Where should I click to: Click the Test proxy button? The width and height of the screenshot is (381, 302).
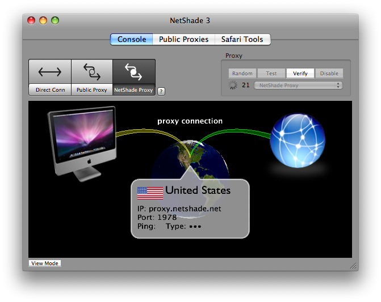coord(271,73)
